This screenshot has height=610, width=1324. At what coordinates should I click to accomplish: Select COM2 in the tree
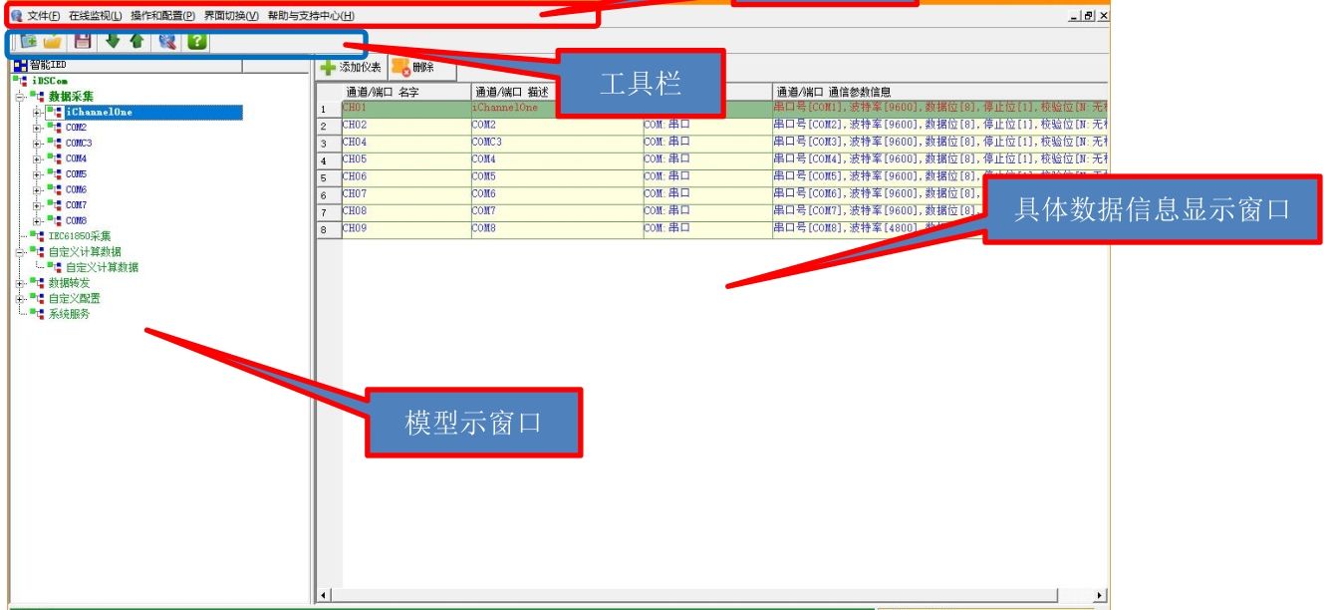click(x=77, y=128)
